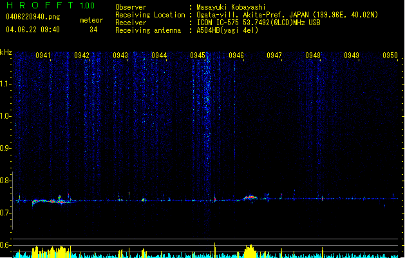This screenshot has height=258, width=405.
Task: Select the 0949 time marker
Action: point(352,55)
